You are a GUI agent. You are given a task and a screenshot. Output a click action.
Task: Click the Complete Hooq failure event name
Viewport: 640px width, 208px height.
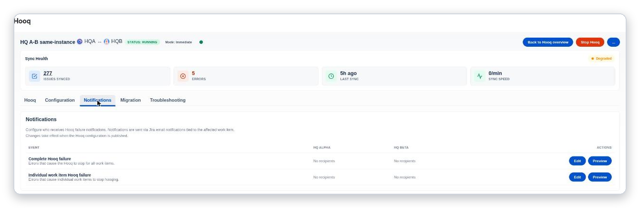(x=50, y=159)
